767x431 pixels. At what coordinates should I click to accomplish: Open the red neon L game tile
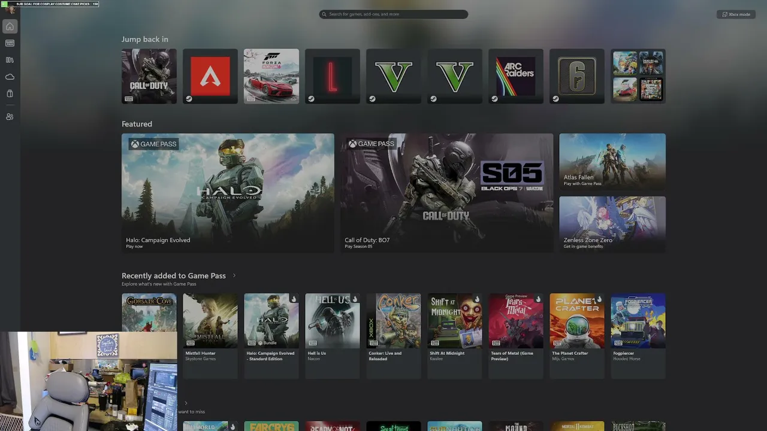click(333, 76)
